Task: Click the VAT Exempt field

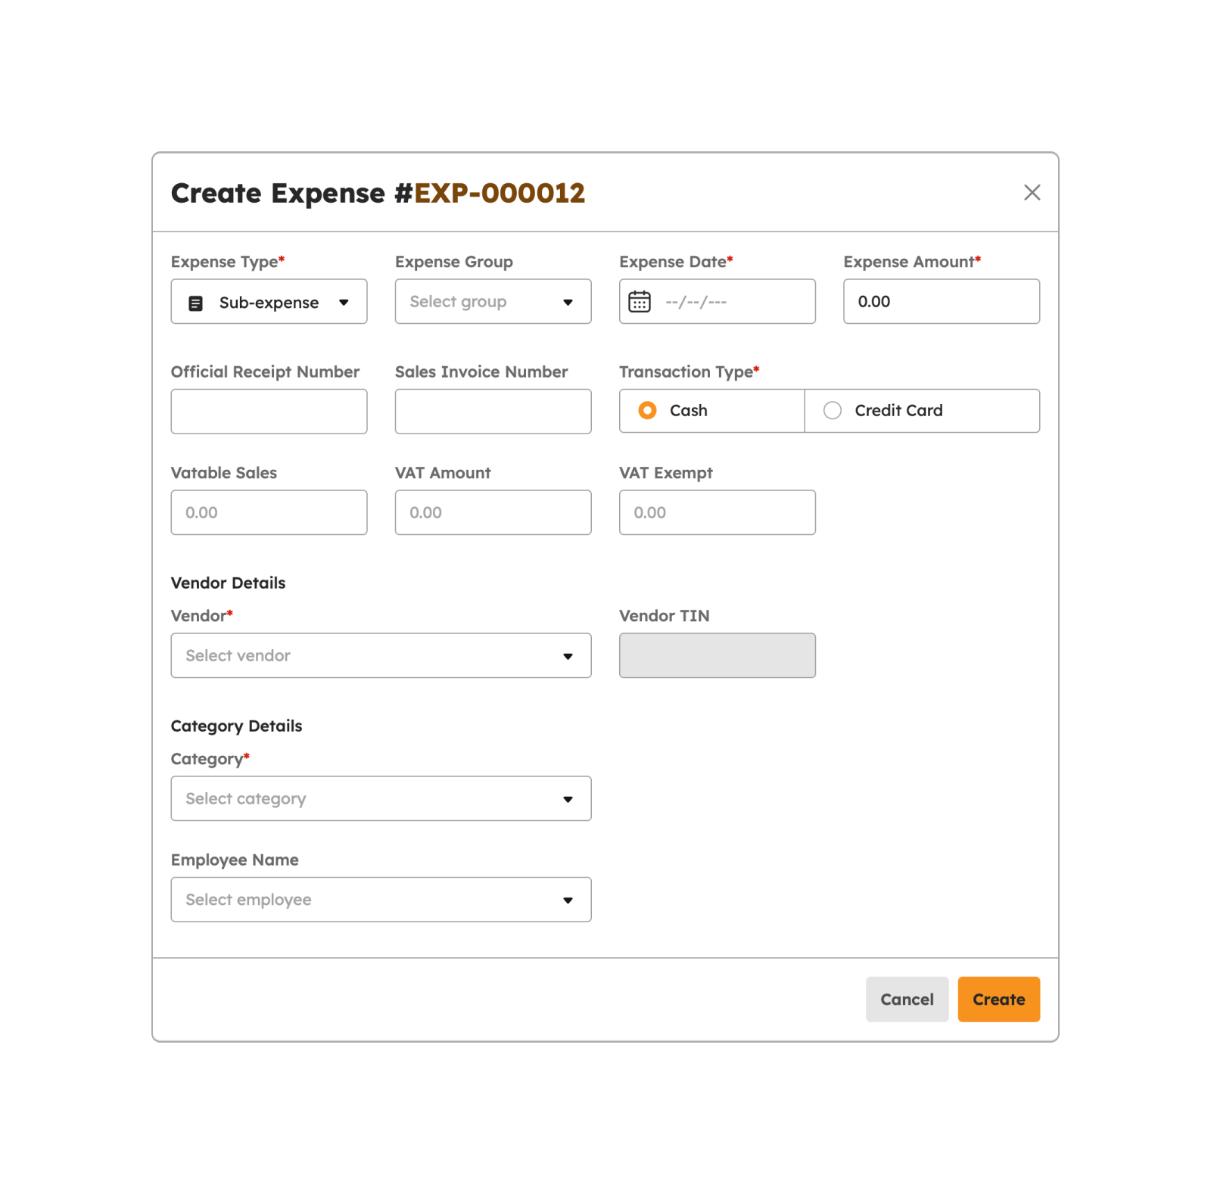Action: click(717, 512)
